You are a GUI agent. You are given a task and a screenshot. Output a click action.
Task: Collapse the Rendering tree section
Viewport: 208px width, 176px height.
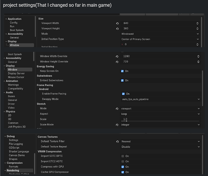pos(5,171)
